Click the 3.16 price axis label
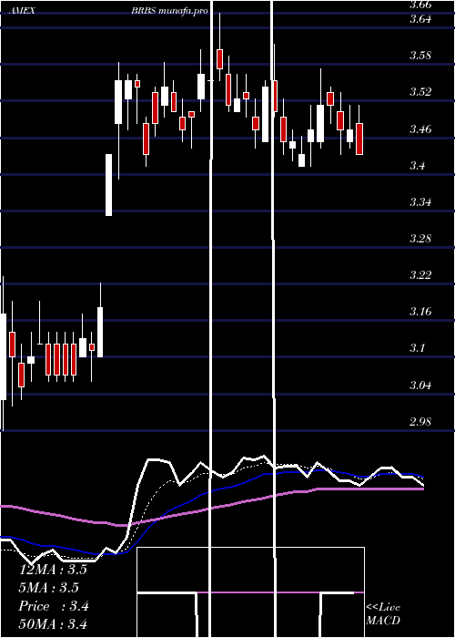This screenshot has width=455, height=638. click(420, 312)
